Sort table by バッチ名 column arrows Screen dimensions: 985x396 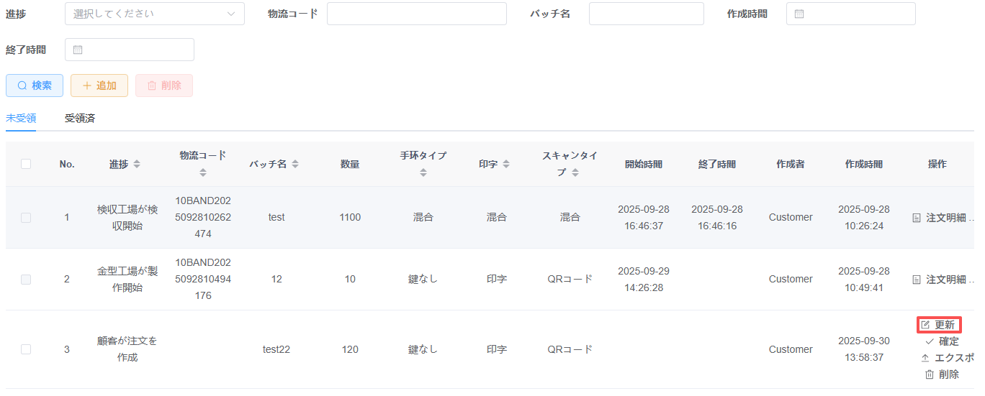coord(295,165)
